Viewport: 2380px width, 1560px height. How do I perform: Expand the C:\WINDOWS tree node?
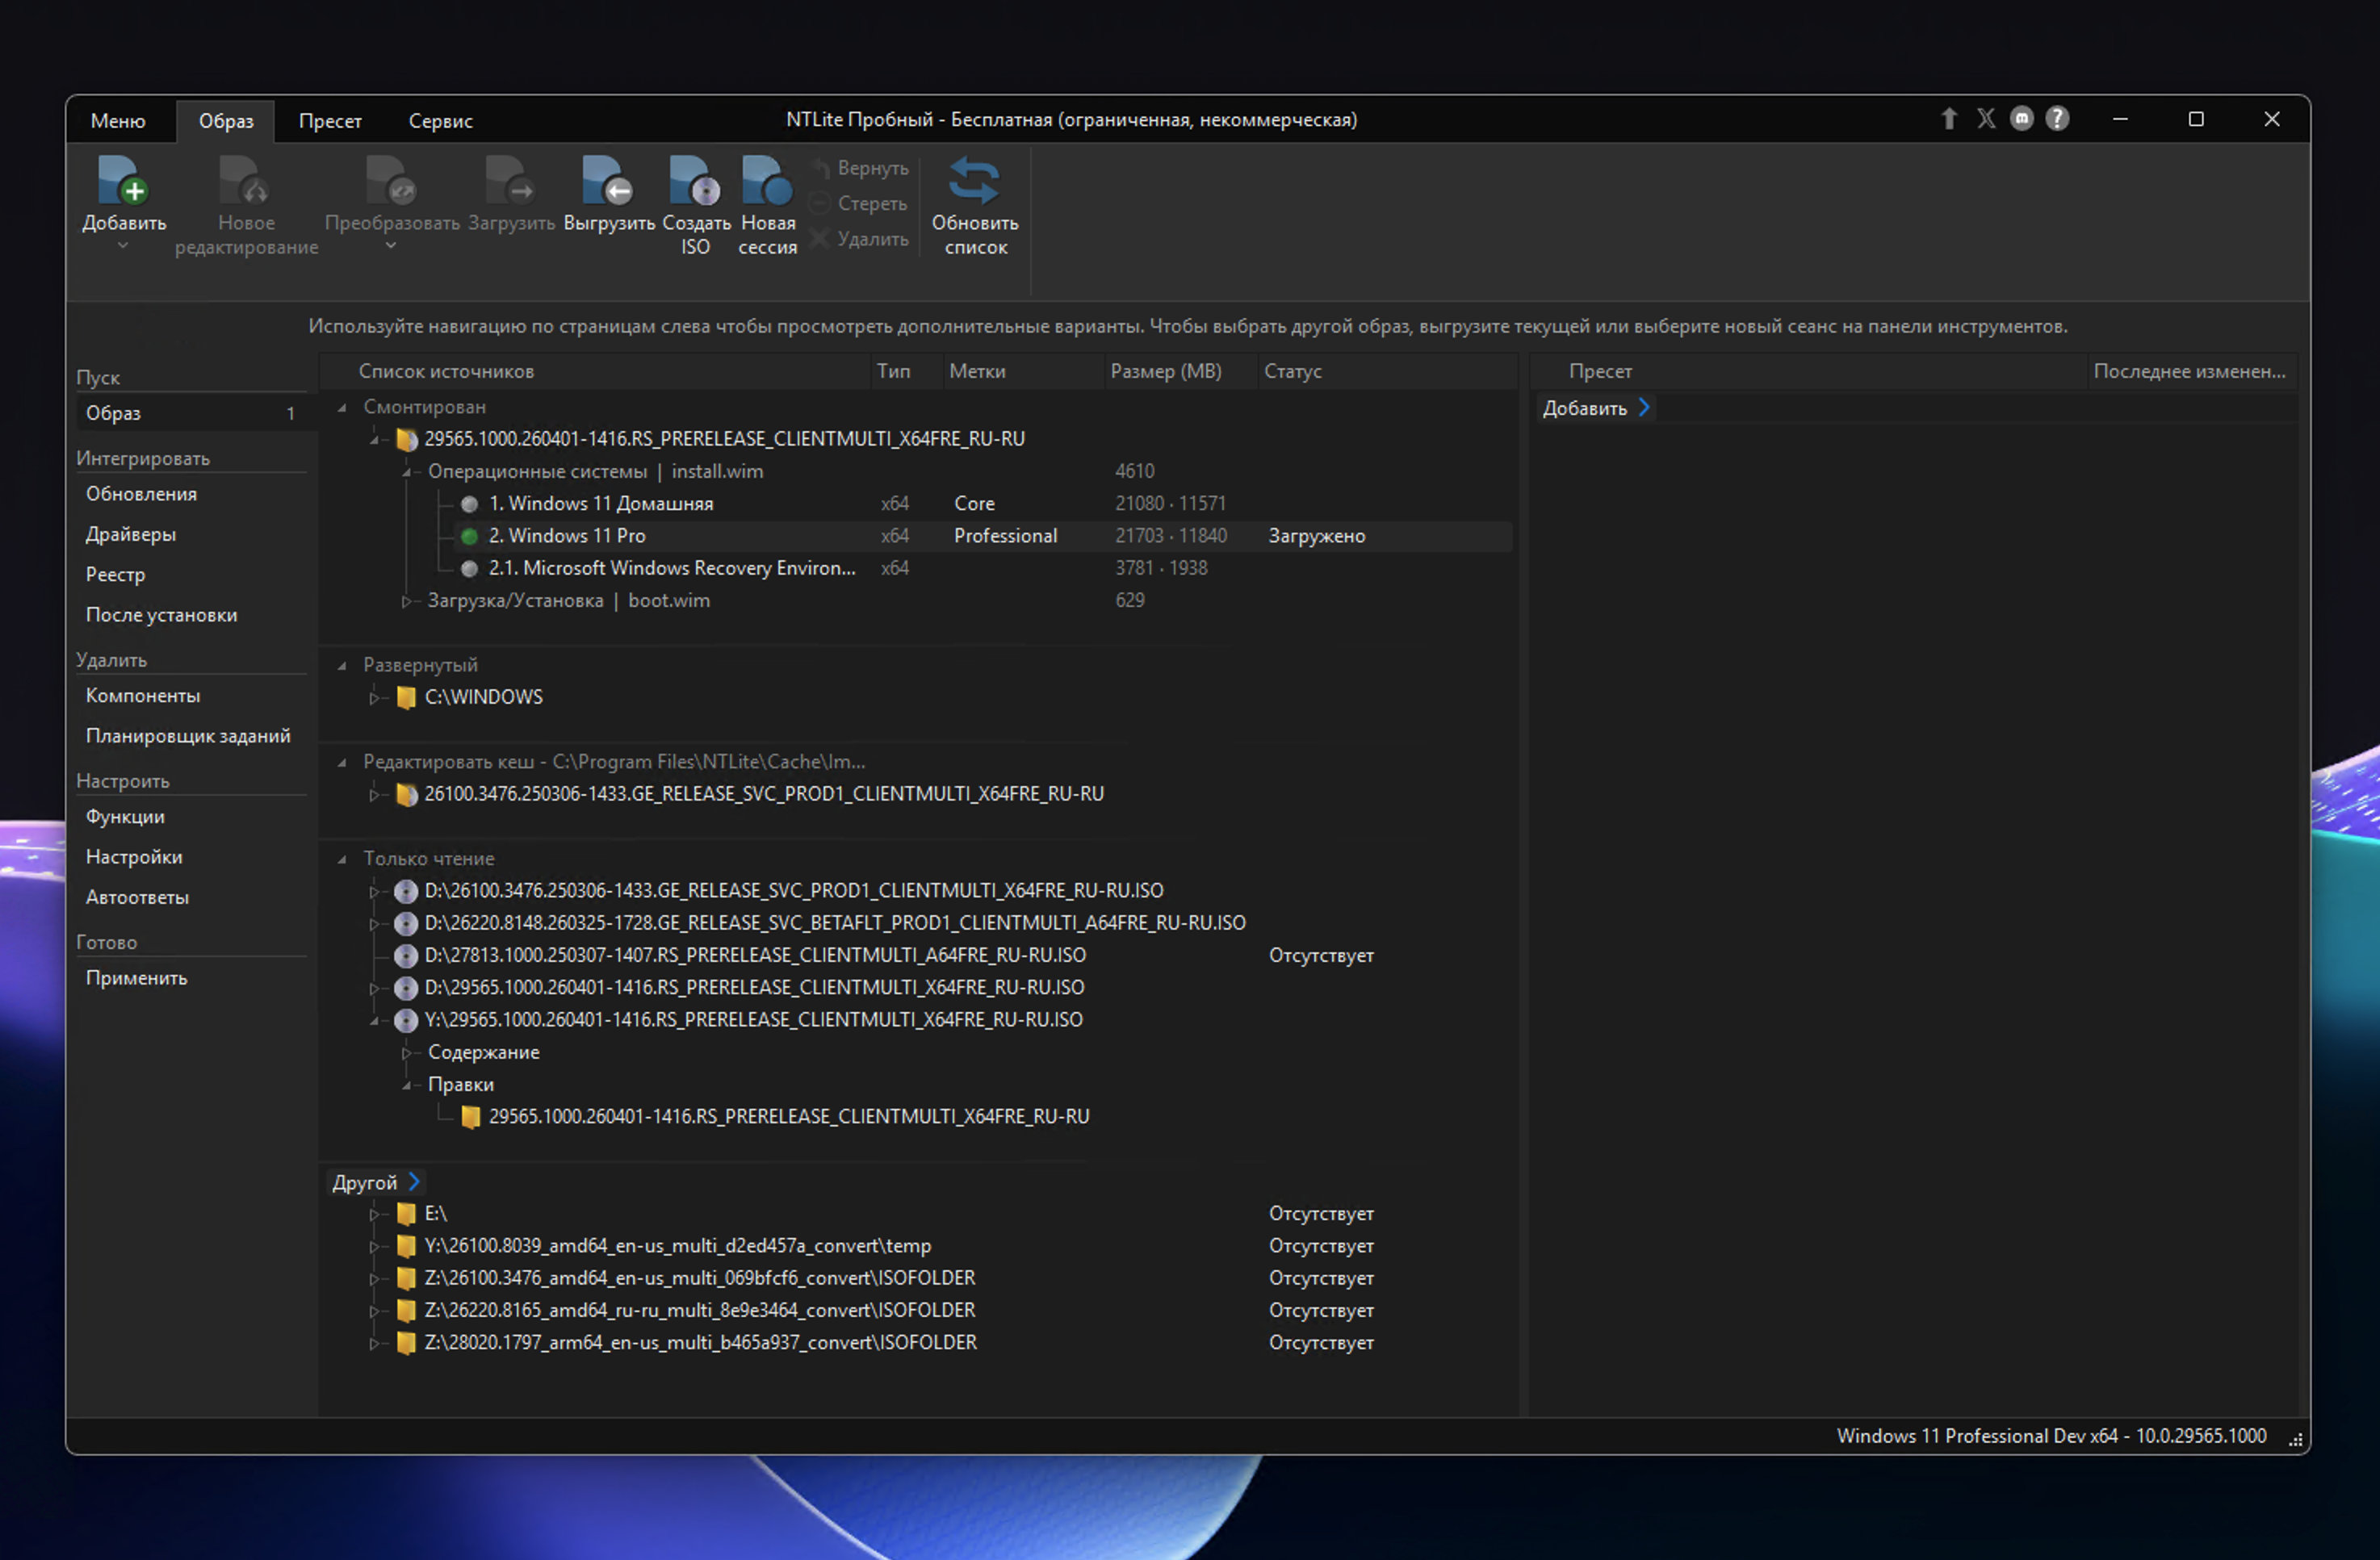click(x=374, y=697)
